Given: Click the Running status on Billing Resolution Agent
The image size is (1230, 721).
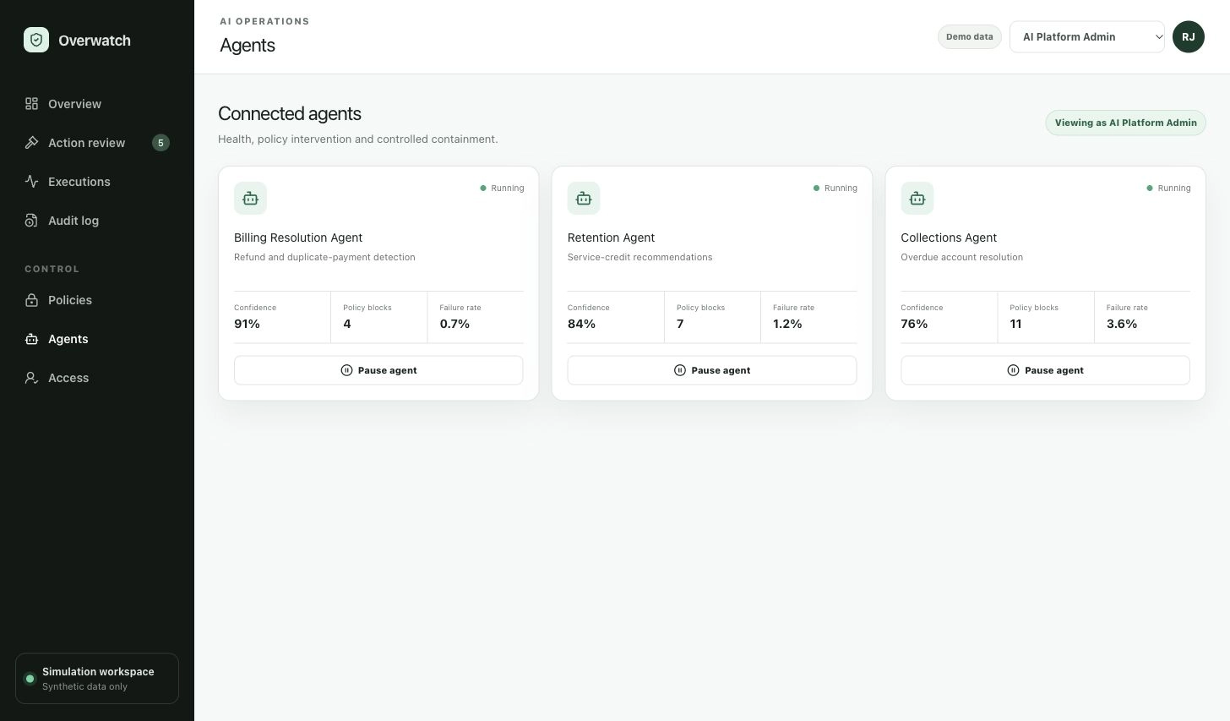Looking at the screenshot, I should coord(502,188).
